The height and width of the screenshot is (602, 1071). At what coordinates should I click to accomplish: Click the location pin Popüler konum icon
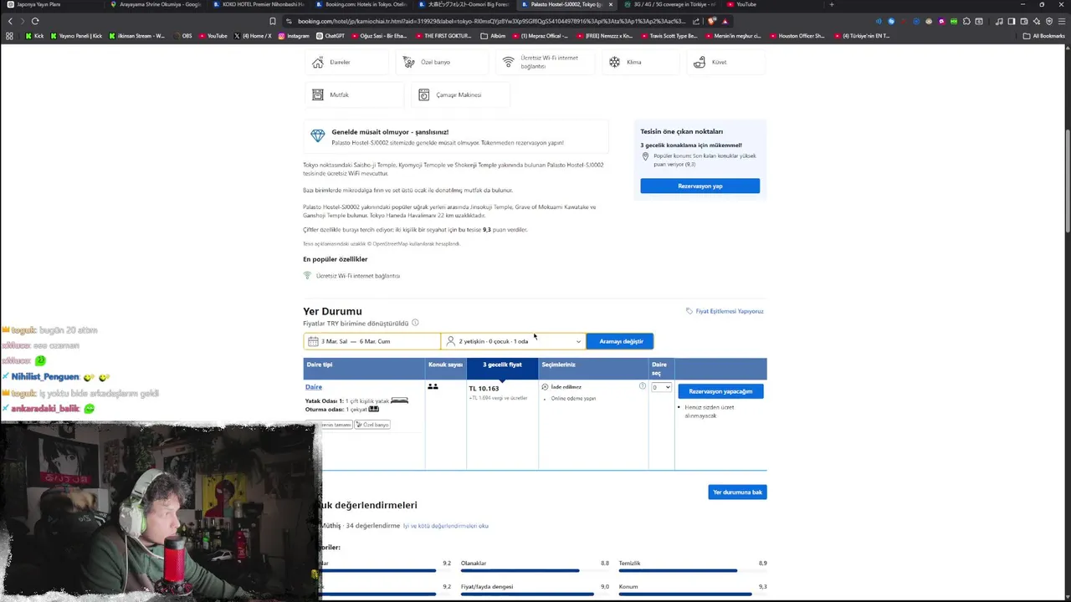(645, 156)
